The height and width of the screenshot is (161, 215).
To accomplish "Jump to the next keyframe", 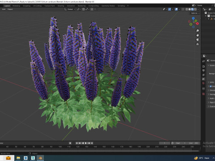I will click(x=89, y=143).
